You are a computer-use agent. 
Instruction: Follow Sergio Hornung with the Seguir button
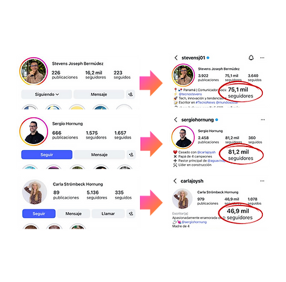47,154
